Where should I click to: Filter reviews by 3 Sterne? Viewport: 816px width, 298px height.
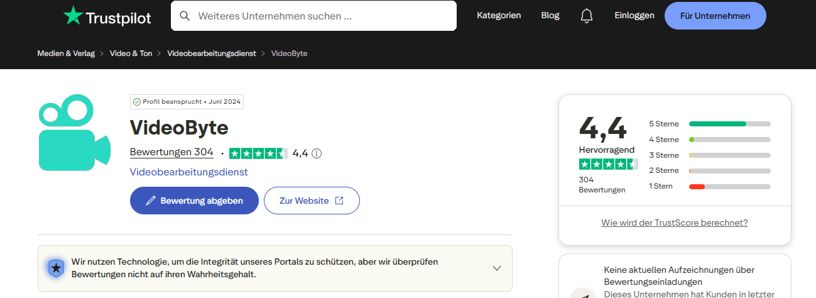[x=709, y=155]
